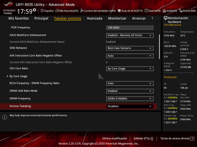The height and width of the screenshot is (147, 197).
Task: Expand the By Core Usage submenu
Action: click(18, 76)
